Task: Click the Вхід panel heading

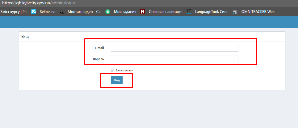Action: 25,37
